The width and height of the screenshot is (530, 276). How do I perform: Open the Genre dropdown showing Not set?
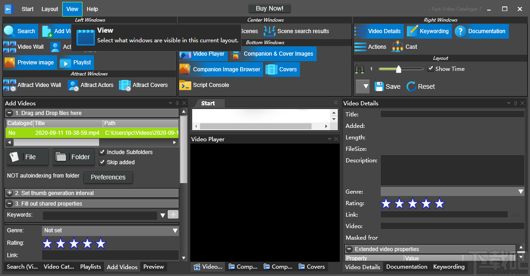(x=110, y=230)
